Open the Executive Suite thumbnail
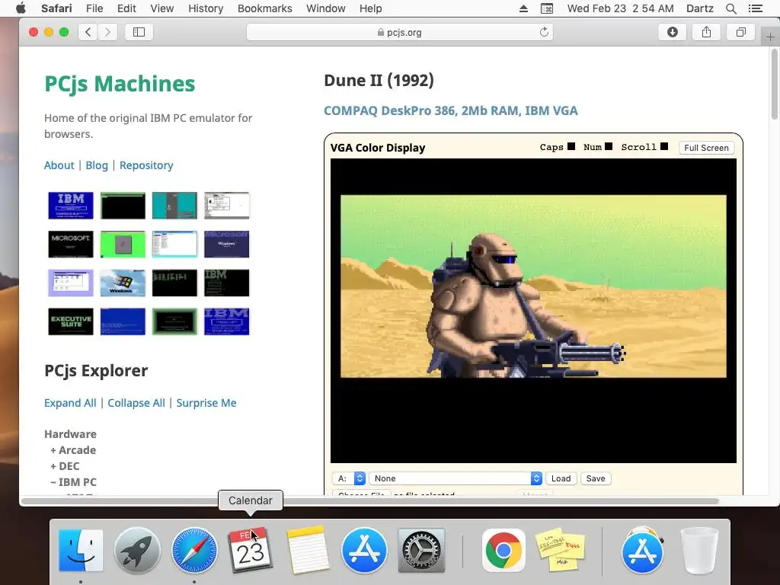 click(71, 321)
